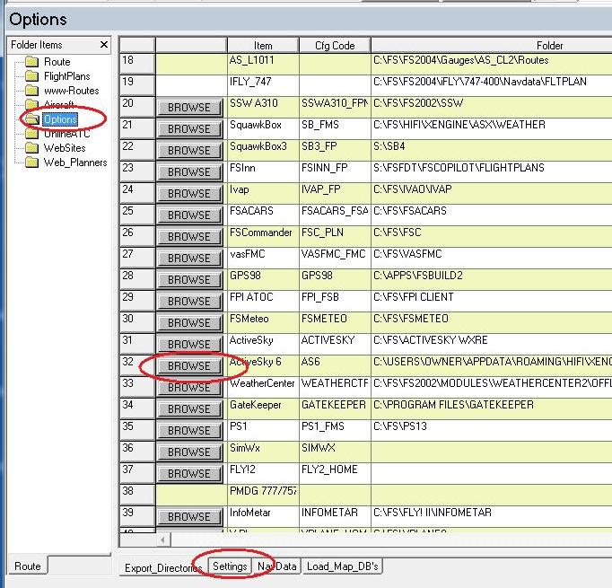Select row header 18

click(x=136, y=64)
